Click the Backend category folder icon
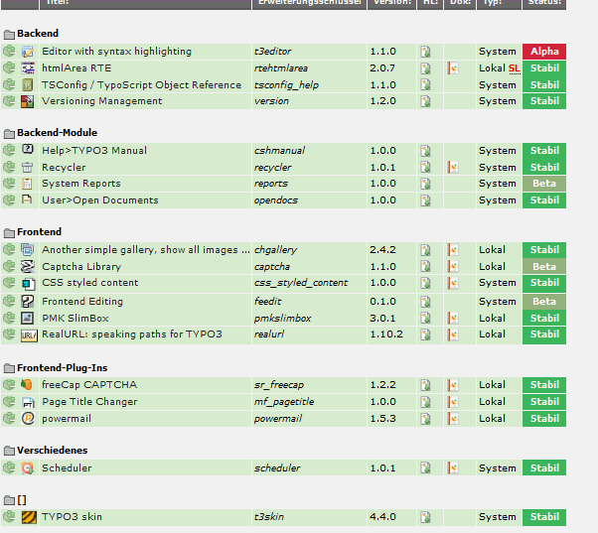This screenshot has height=533, width=598. (9, 35)
